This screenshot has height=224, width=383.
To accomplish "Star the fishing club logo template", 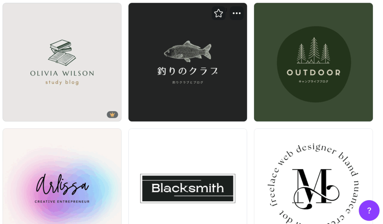I will pyautogui.click(x=218, y=13).
